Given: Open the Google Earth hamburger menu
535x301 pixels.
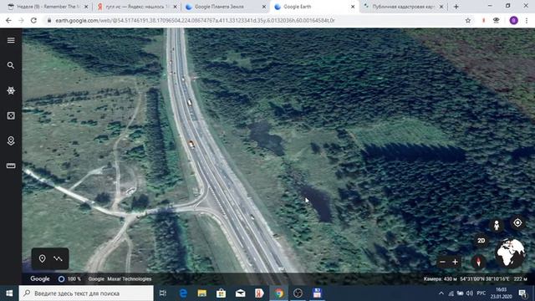Looking at the screenshot, I should coord(11,40).
